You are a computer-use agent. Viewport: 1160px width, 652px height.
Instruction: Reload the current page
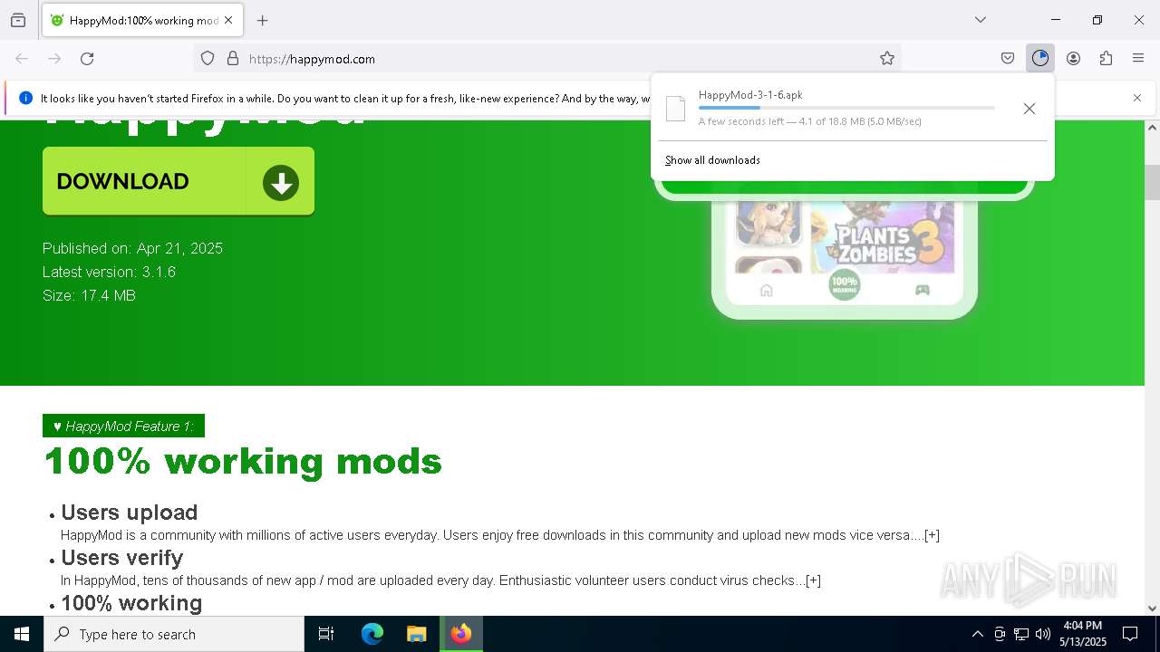pyautogui.click(x=87, y=58)
